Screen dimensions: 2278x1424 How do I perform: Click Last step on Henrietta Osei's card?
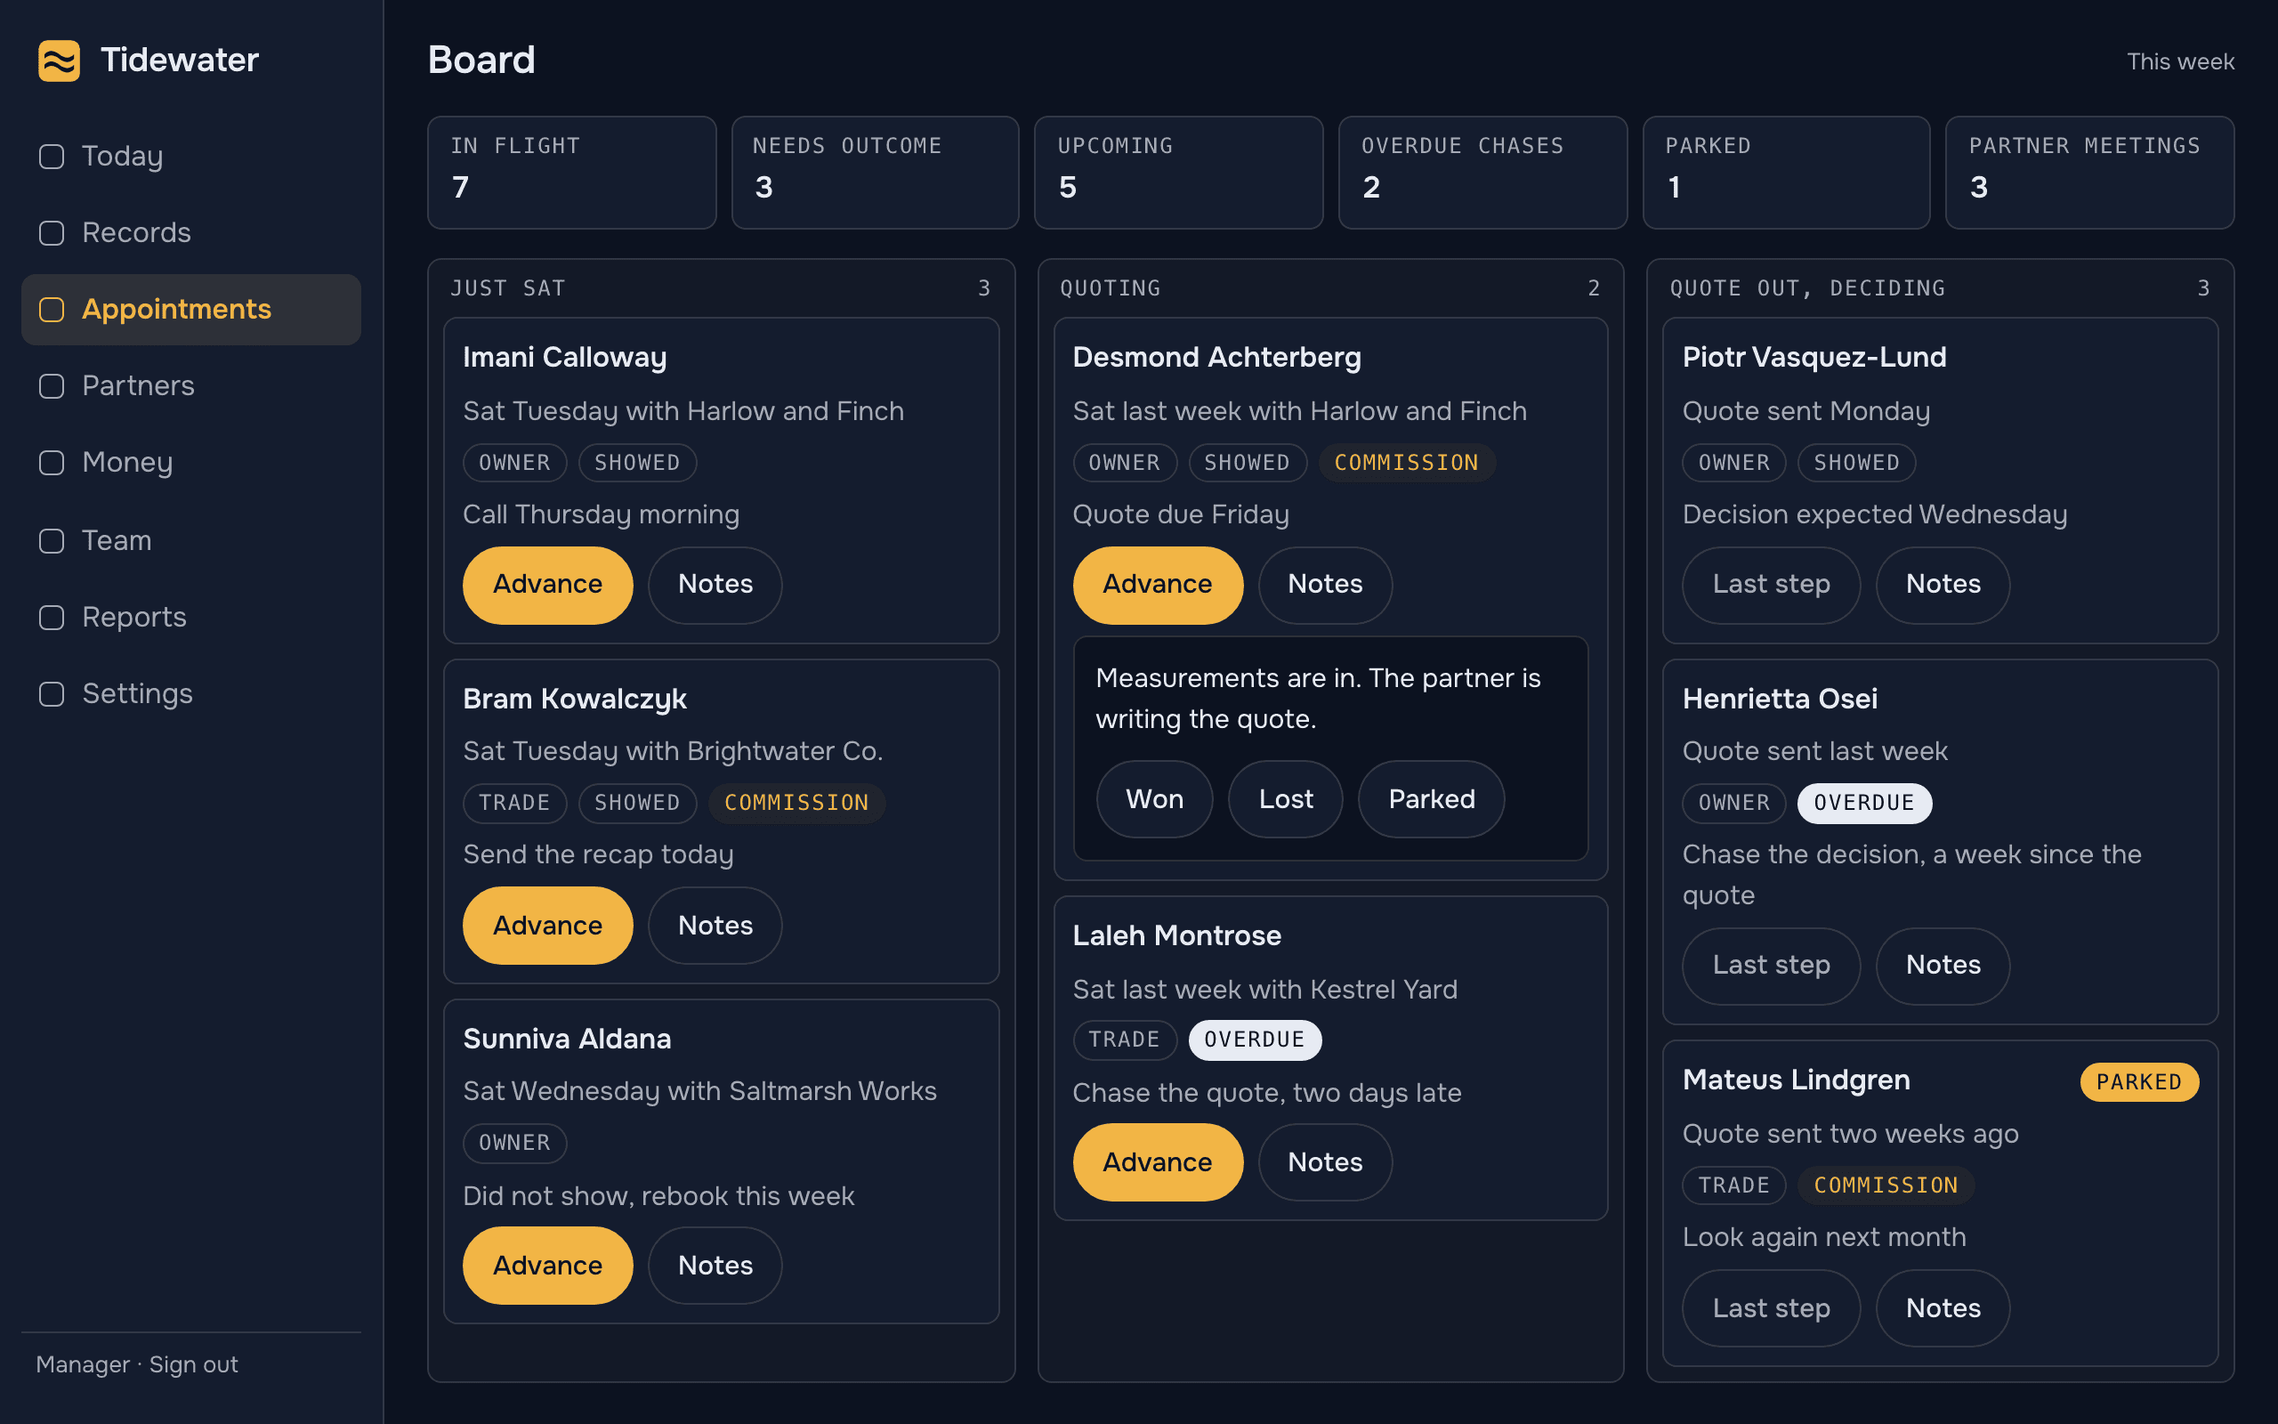pos(1772,966)
